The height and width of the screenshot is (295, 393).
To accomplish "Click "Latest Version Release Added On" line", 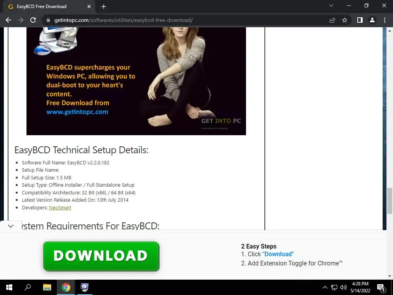I will click(75, 200).
